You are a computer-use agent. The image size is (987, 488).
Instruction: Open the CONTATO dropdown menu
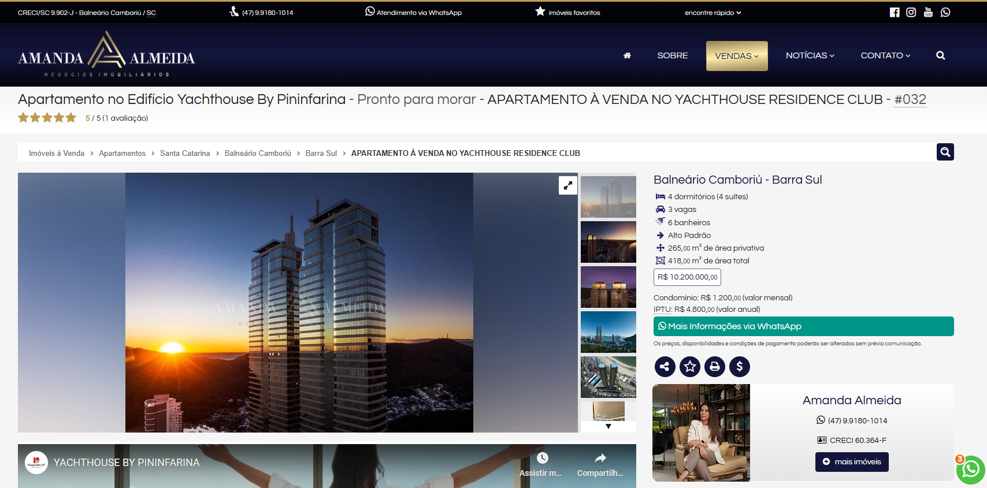[885, 55]
